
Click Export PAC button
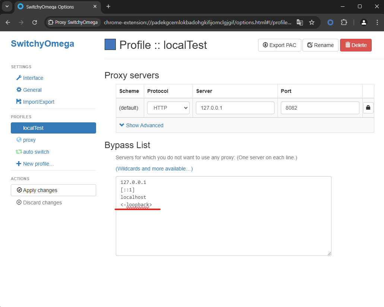coord(279,45)
